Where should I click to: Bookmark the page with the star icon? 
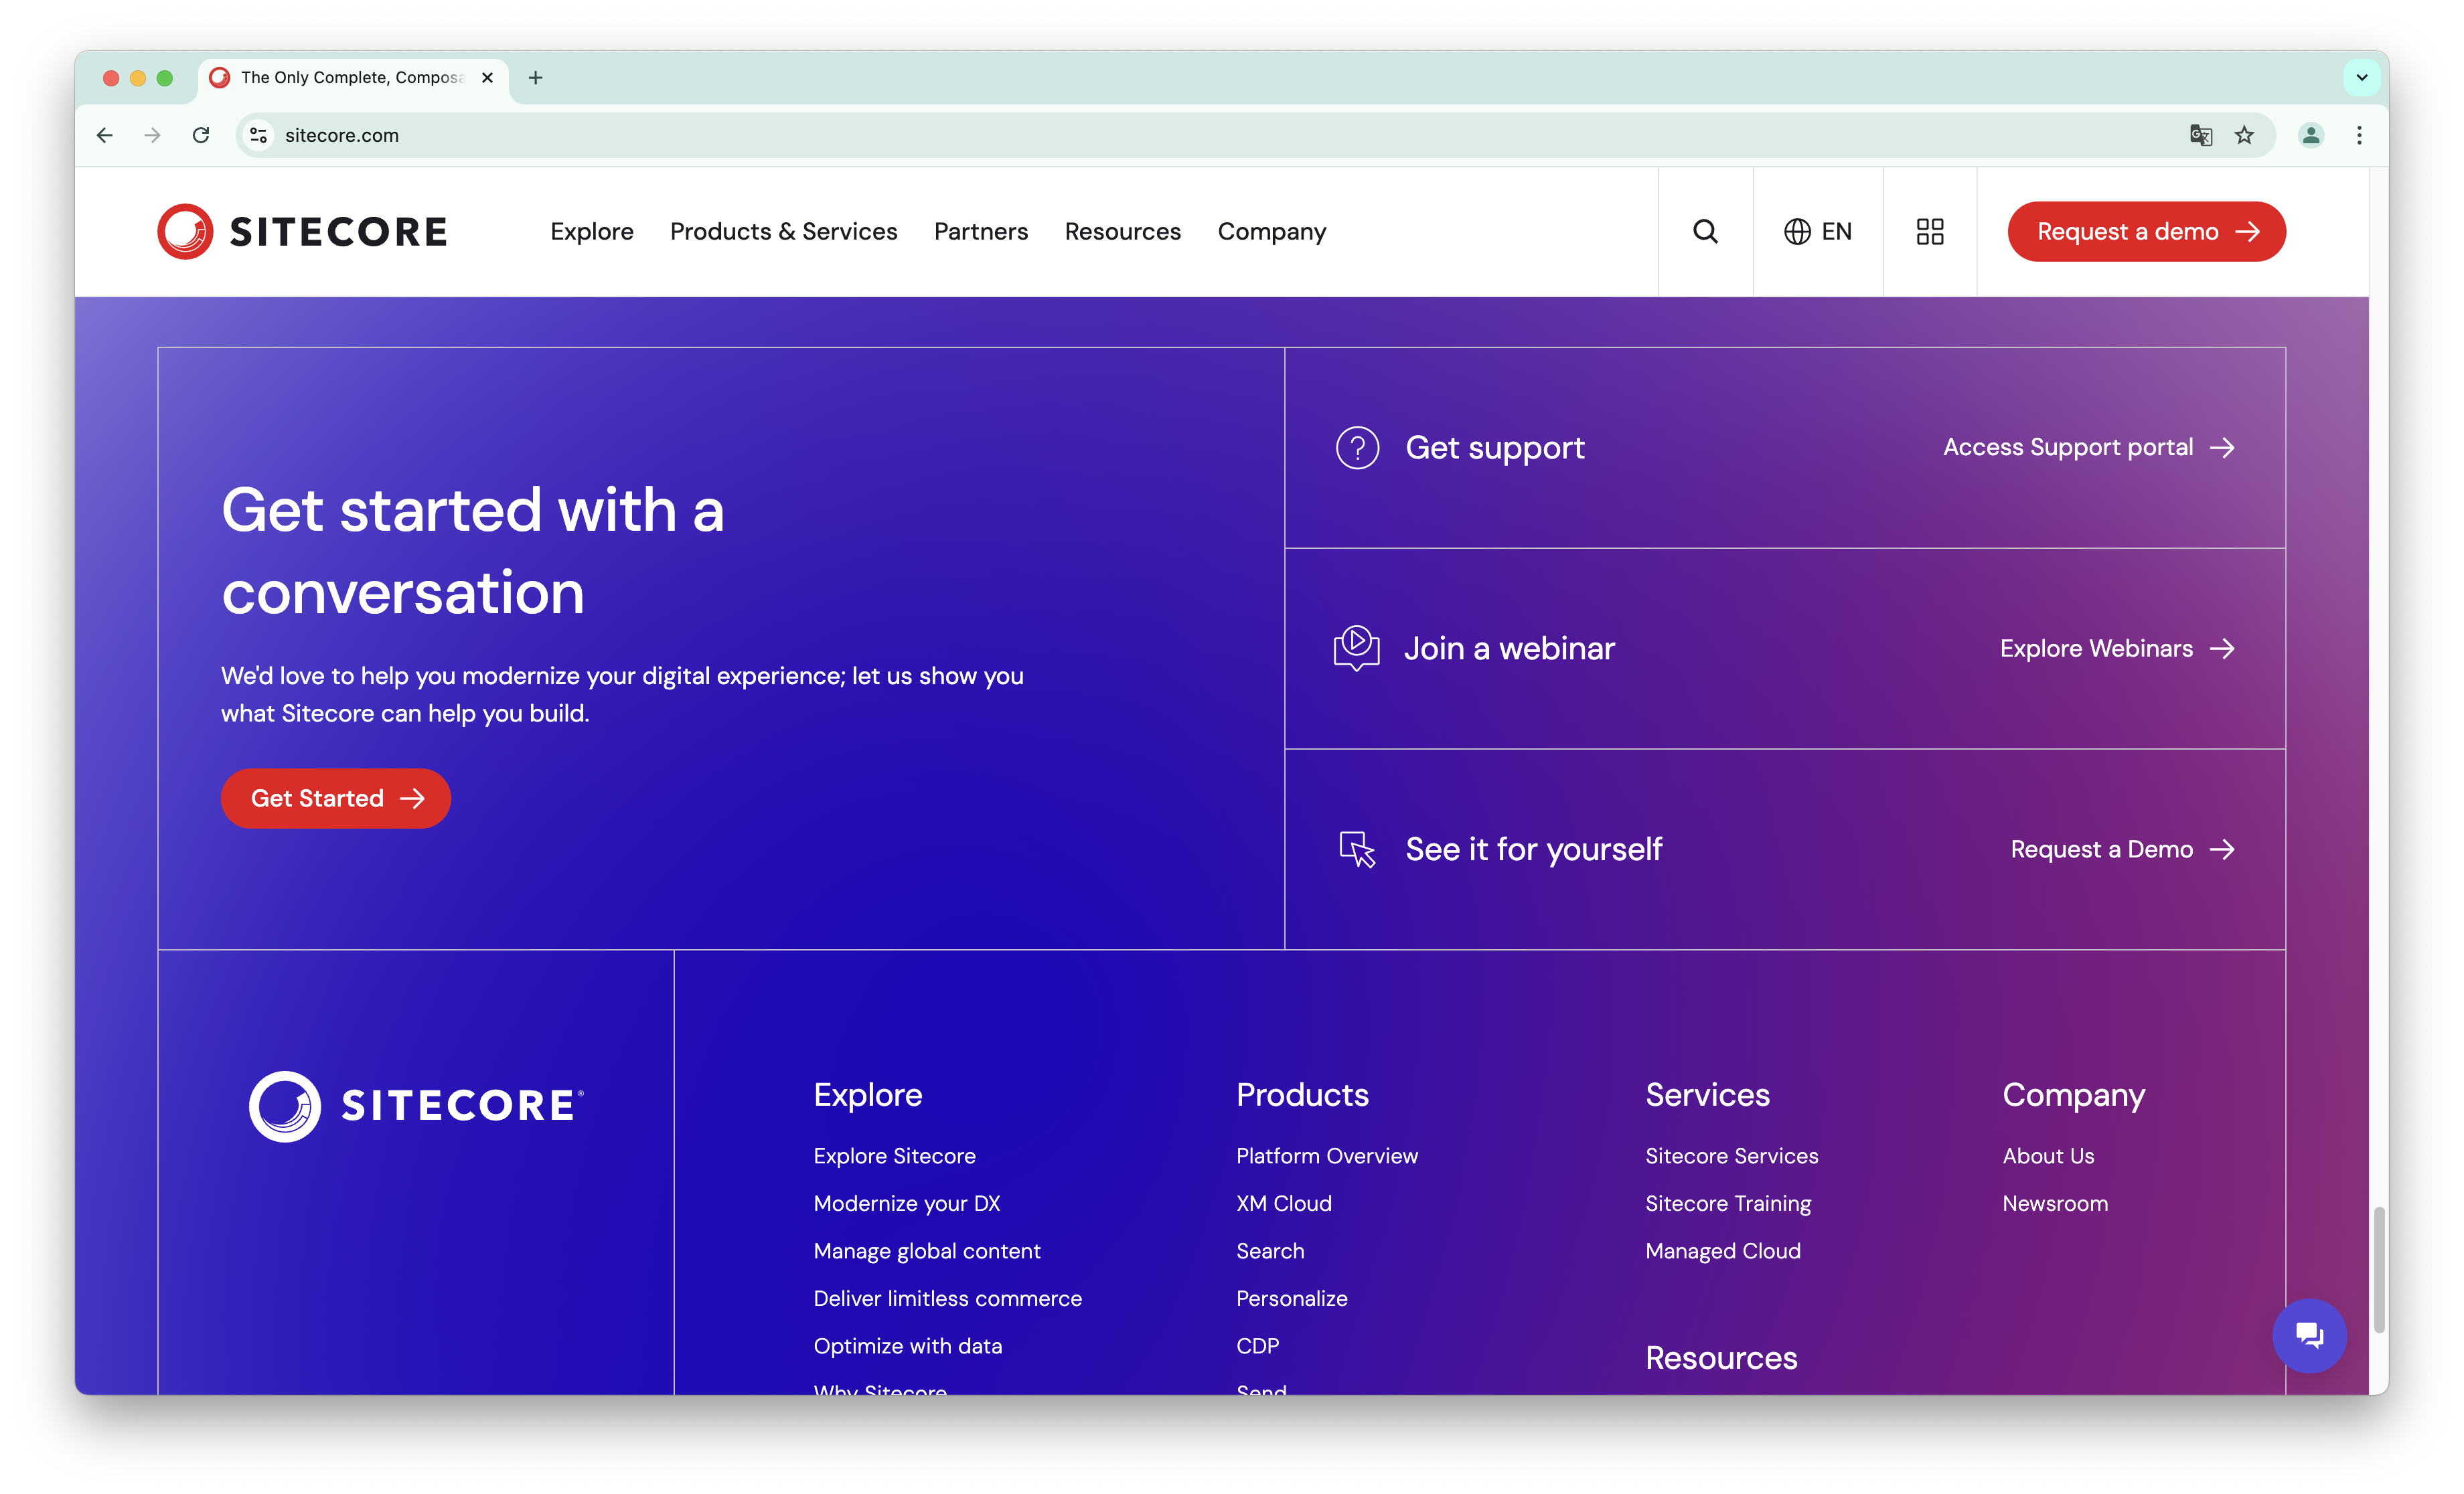tap(2244, 135)
